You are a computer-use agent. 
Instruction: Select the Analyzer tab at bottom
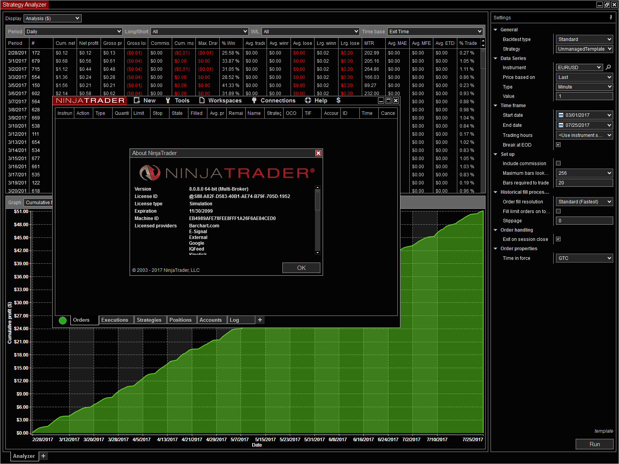pos(24,456)
